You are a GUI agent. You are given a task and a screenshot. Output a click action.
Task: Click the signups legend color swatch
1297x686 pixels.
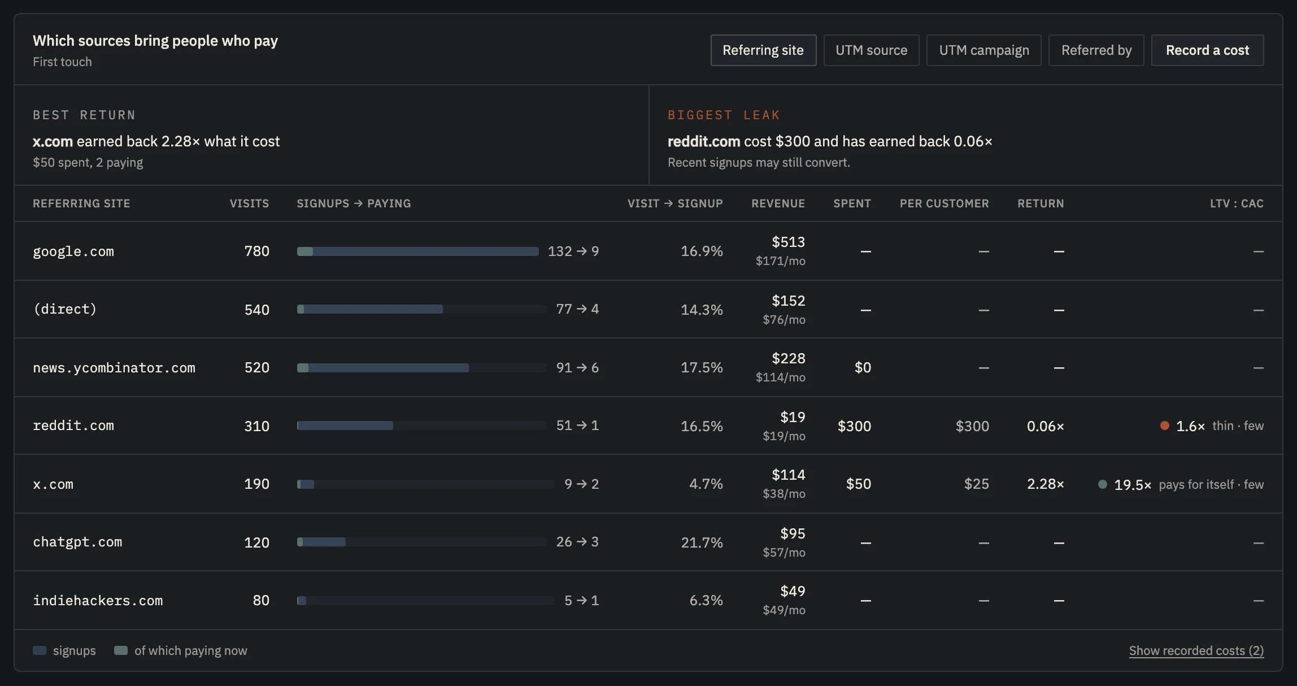(x=40, y=650)
